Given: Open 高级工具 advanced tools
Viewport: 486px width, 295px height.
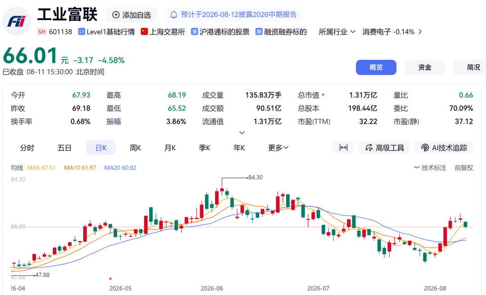Looking at the screenshot, I should coord(384,147).
